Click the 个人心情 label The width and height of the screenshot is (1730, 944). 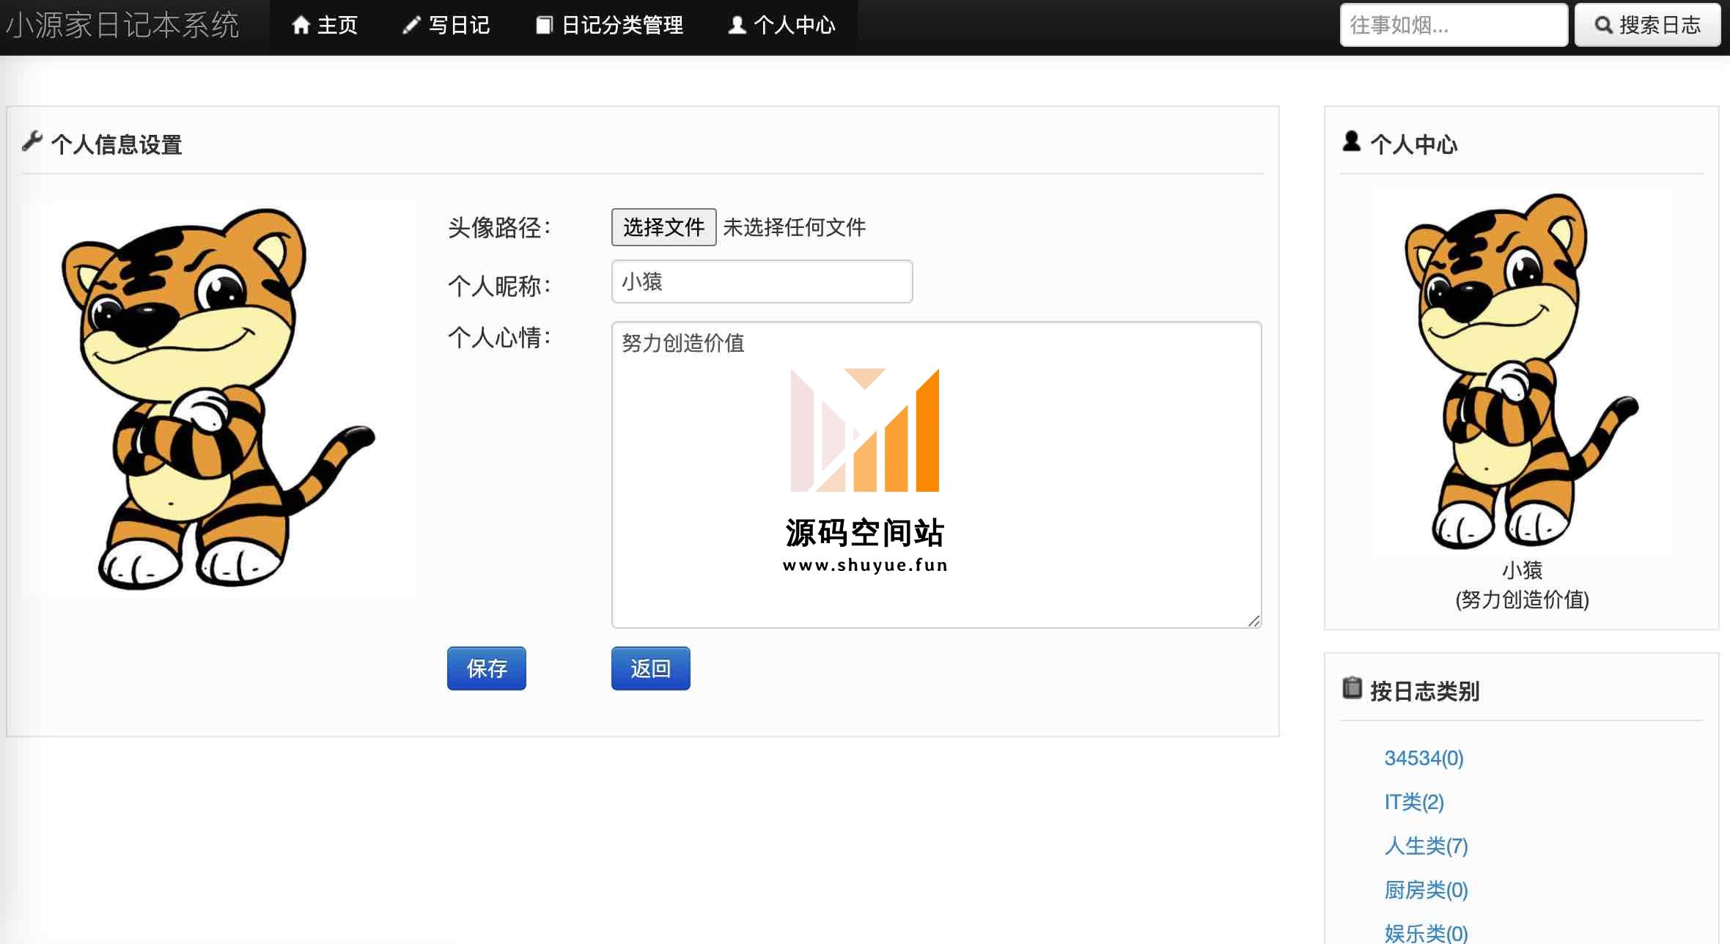coord(498,338)
